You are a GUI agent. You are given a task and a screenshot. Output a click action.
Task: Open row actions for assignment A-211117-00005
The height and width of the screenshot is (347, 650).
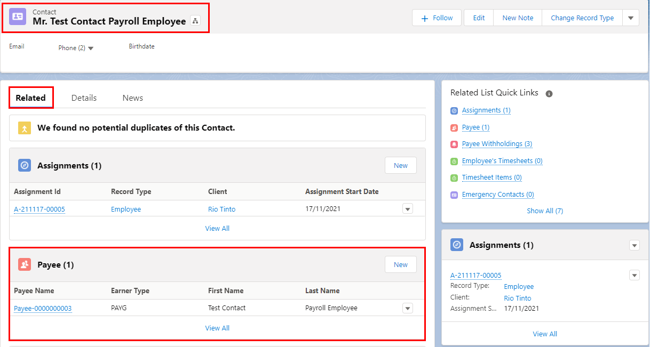click(408, 209)
